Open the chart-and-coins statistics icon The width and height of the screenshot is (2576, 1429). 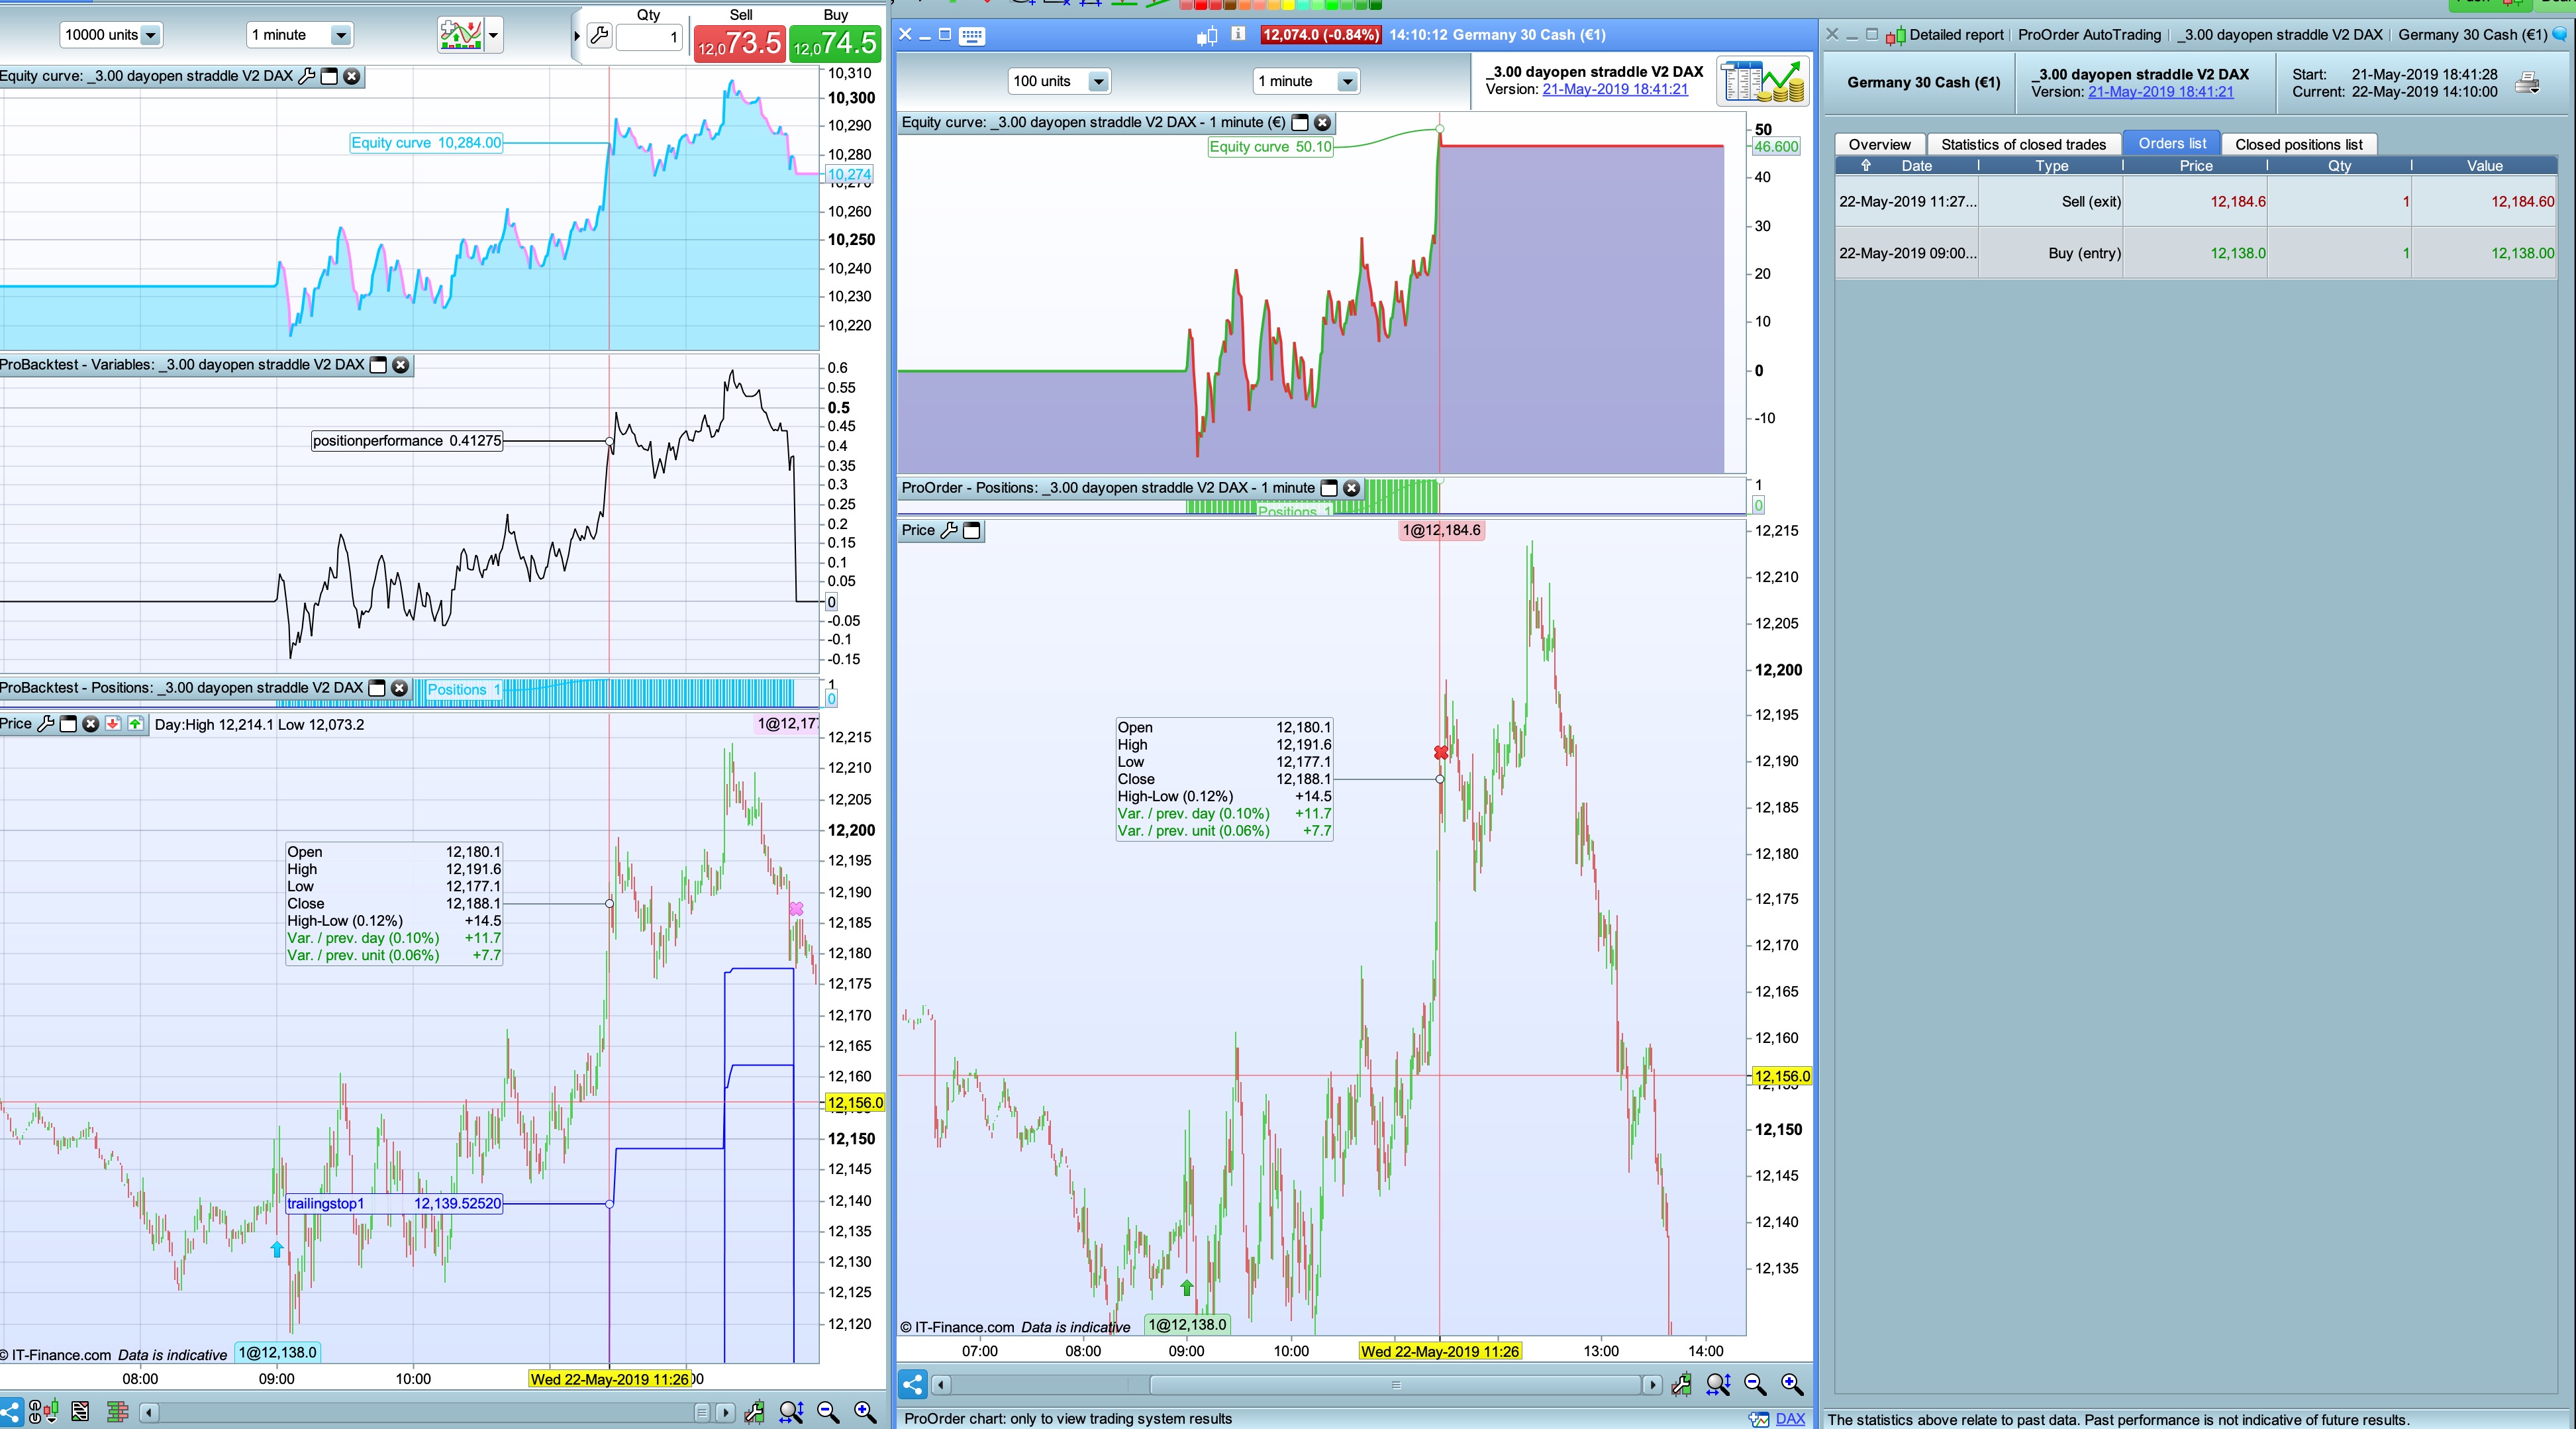1762,81
